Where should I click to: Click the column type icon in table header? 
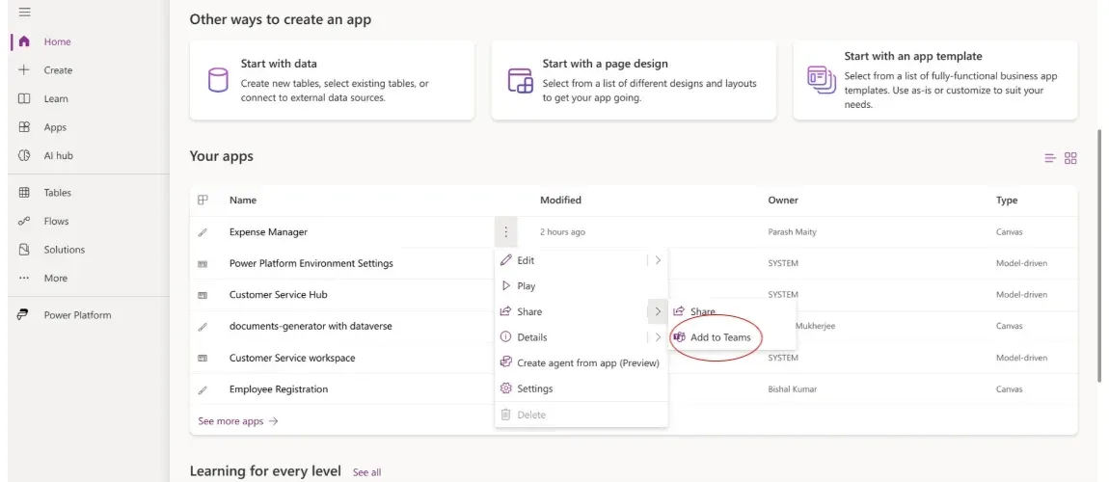(x=203, y=200)
